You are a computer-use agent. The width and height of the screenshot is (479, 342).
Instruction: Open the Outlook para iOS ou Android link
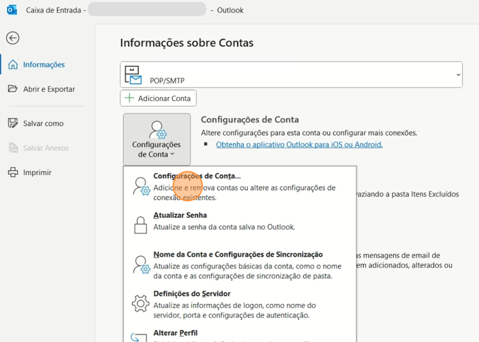pyautogui.click(x=299, y=145)
